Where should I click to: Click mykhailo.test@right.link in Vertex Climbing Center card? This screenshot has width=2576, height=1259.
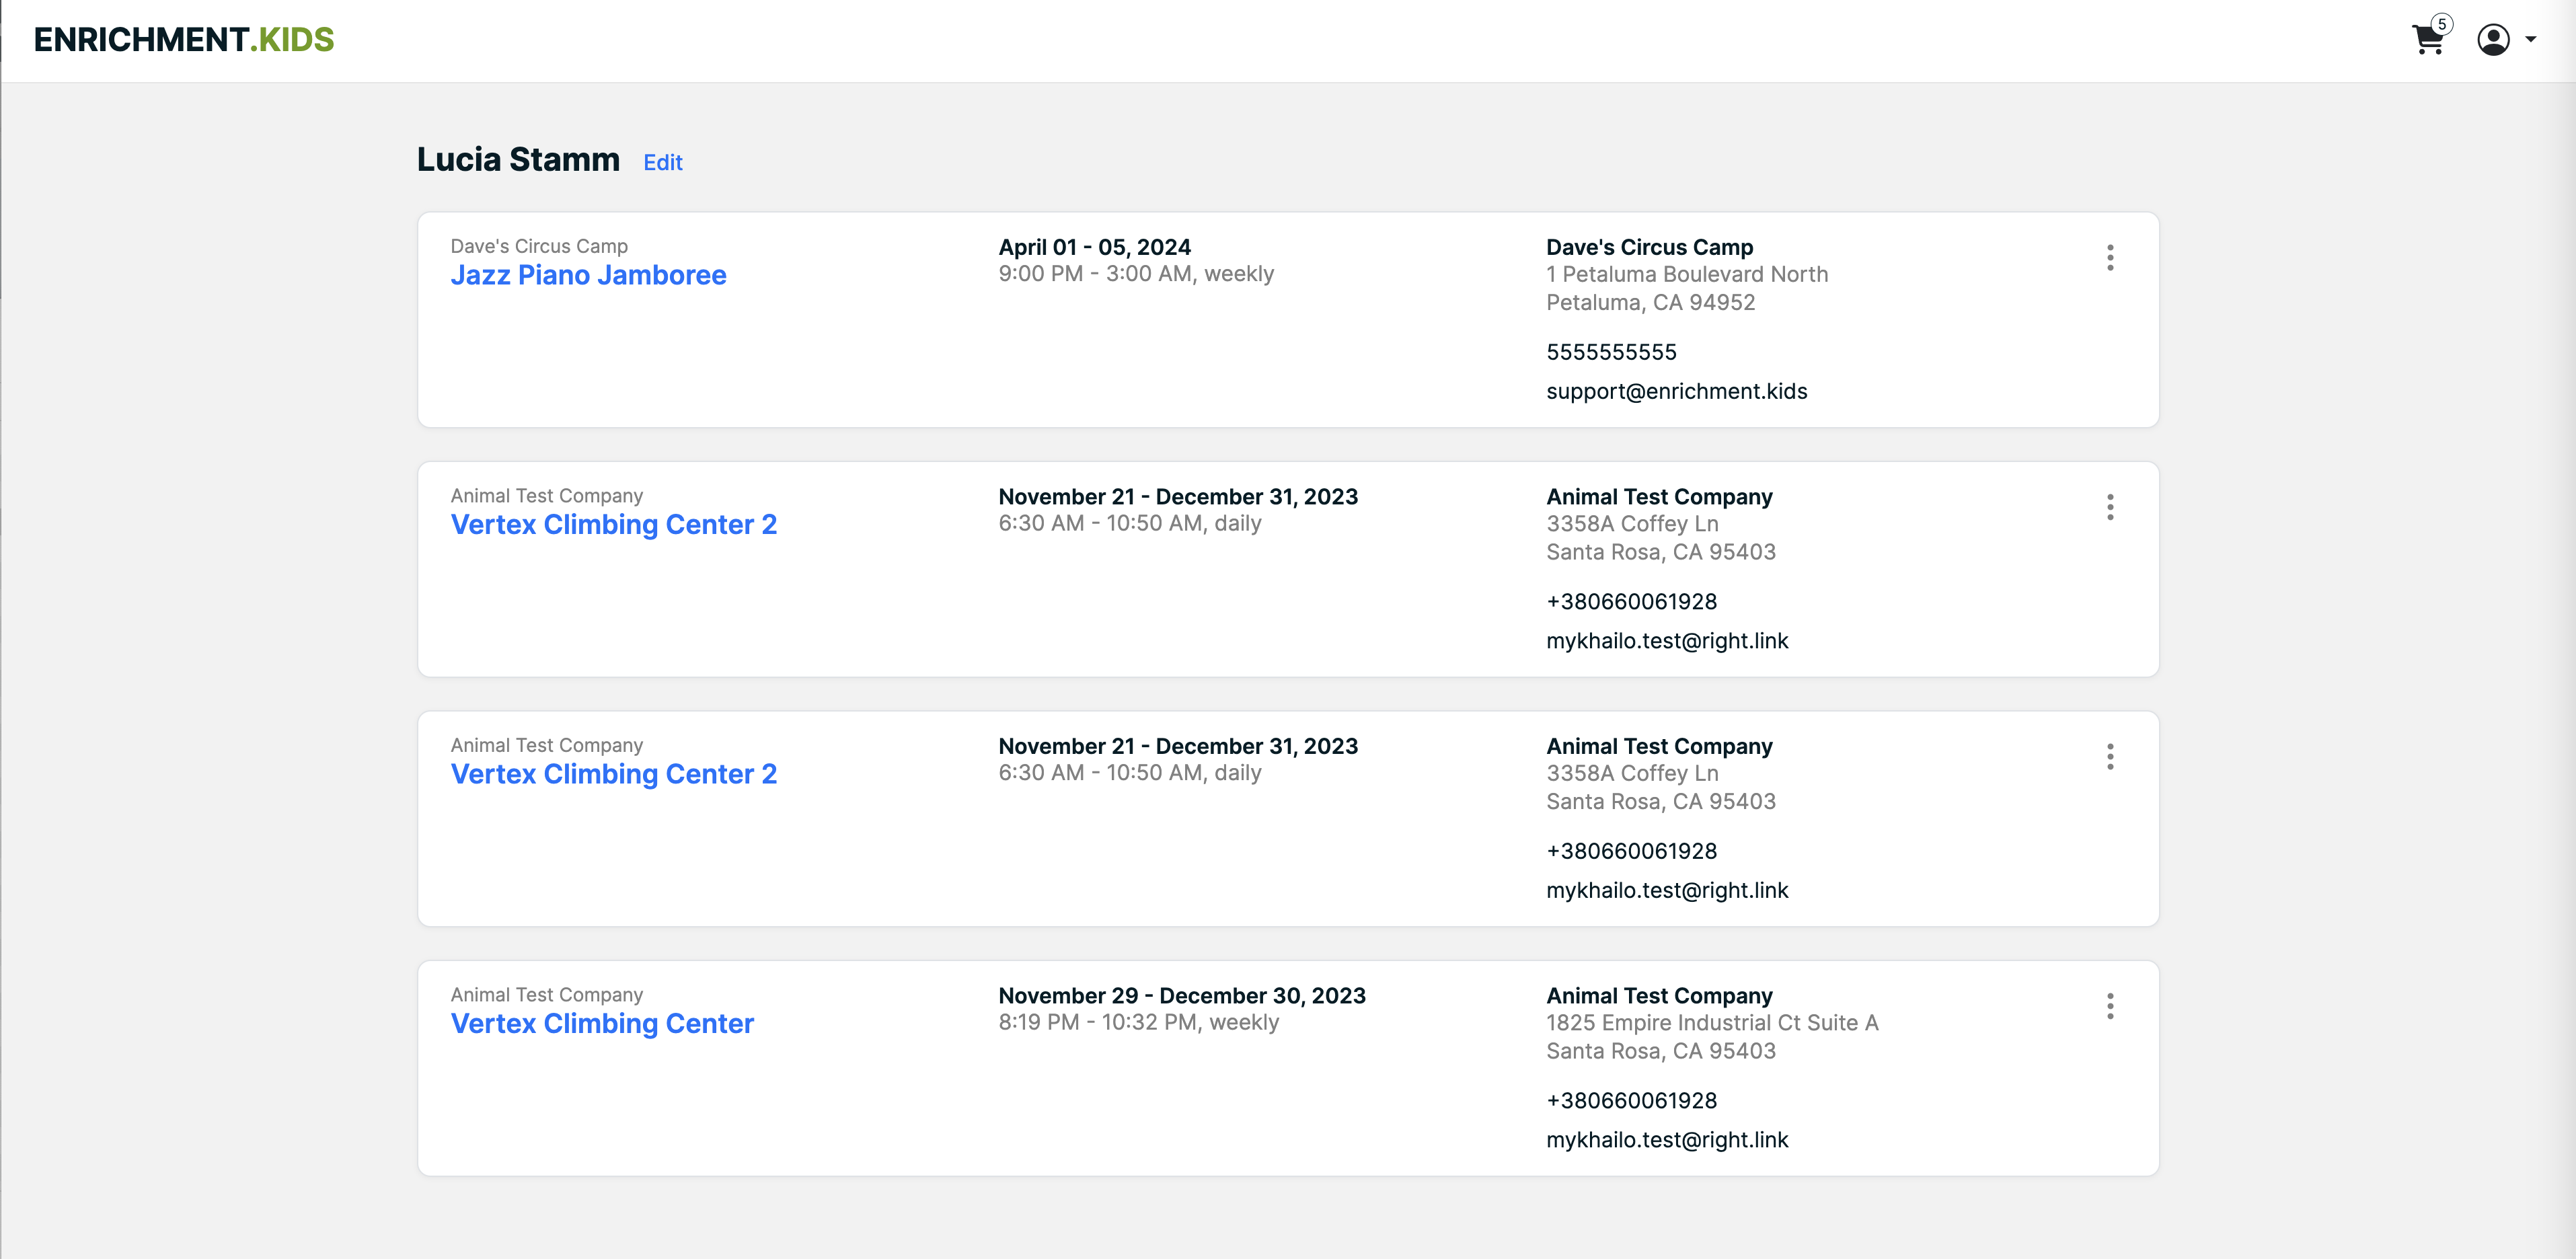click(1667, 1140)
